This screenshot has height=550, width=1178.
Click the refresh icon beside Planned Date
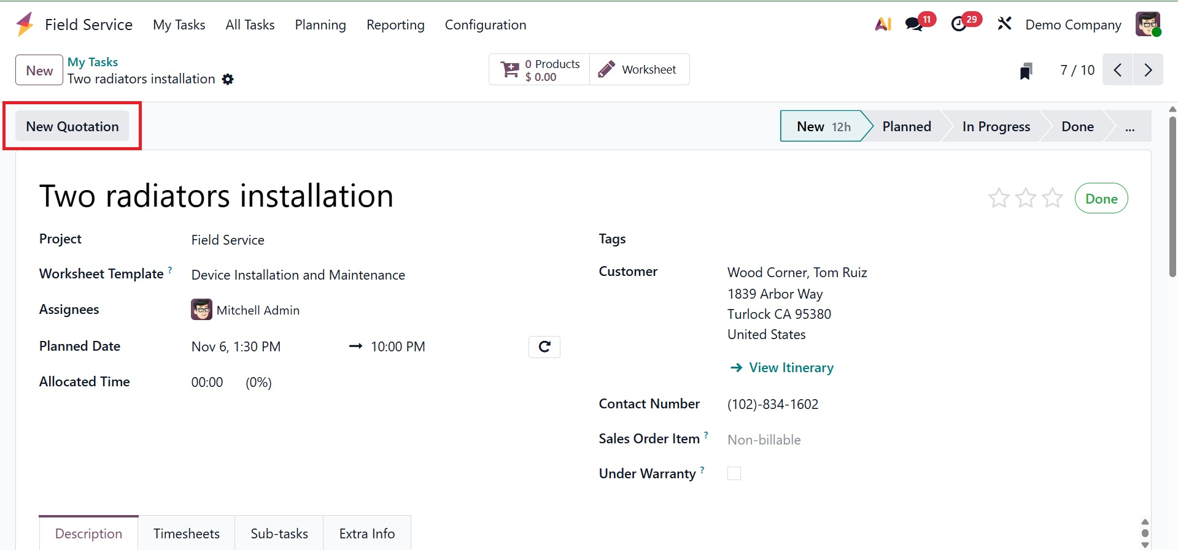pyautogui.click(x=544, y=347)
